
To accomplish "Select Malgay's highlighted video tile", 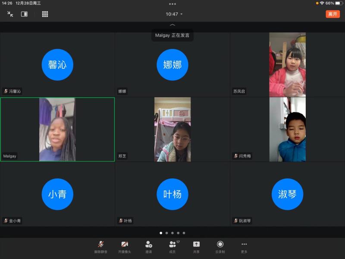I will [57, 129].
